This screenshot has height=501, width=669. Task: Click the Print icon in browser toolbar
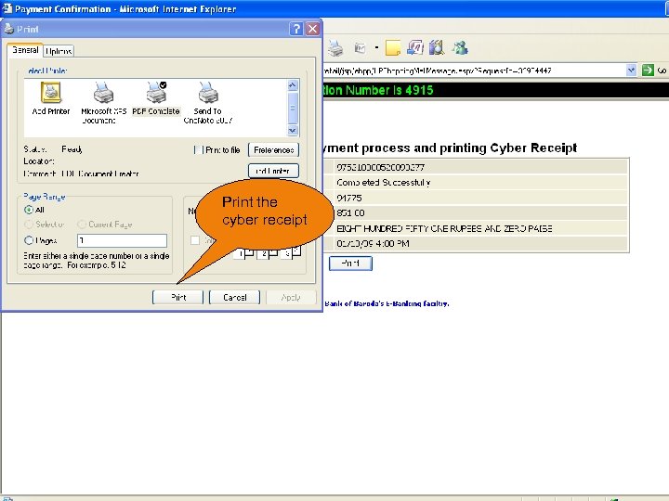click(x=335, y=48)
